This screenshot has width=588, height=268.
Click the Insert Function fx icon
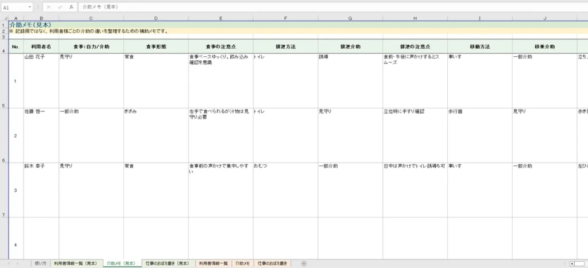pyautogui.click(x=71, y=7)
